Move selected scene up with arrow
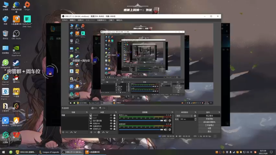This screenshot has height=155, width=276. (x=71, y=132)
